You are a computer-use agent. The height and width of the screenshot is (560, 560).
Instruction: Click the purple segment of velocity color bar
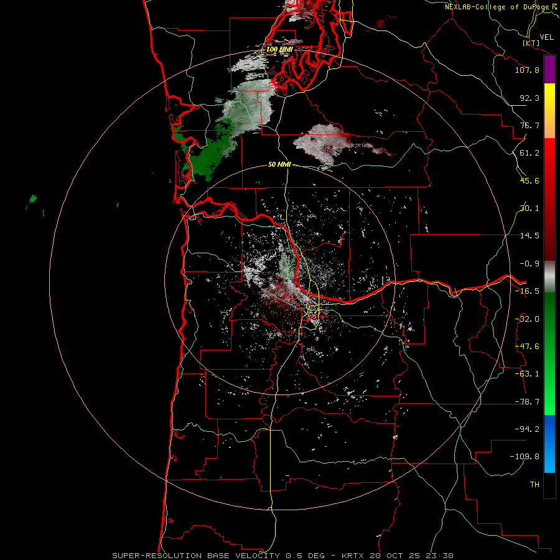tap(549, 70)
